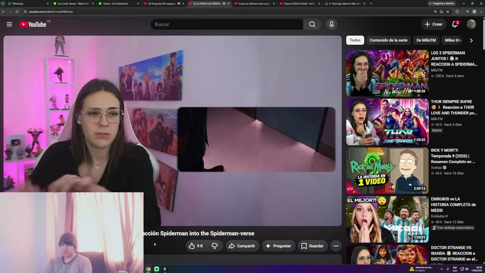Open 'THOR SIEMPRE SUFRE' video title

[x=454, y=107]
